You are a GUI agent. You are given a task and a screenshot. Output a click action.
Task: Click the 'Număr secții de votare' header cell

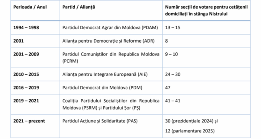coord(206,11)
